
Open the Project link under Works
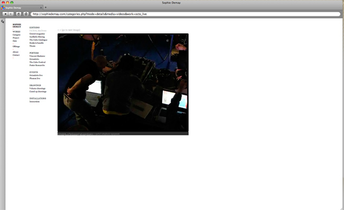(x=16, y=38)
